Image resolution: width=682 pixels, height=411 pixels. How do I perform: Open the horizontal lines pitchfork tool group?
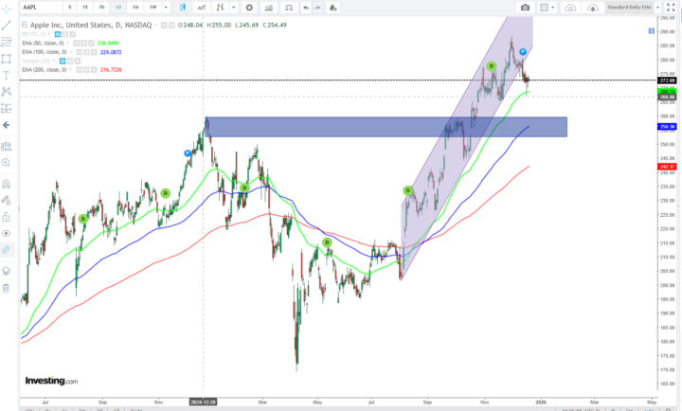[6, 42]
